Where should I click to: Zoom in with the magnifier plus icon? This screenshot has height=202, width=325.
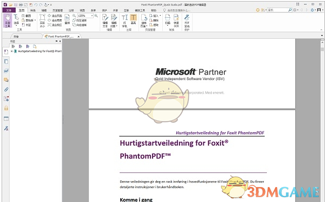click(x=96, y=16)
